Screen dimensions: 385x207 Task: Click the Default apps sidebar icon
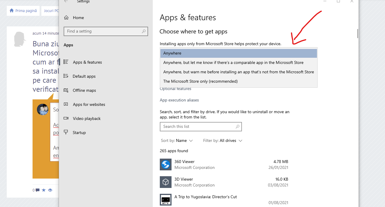pyautogui.click(x=66, y=76)
